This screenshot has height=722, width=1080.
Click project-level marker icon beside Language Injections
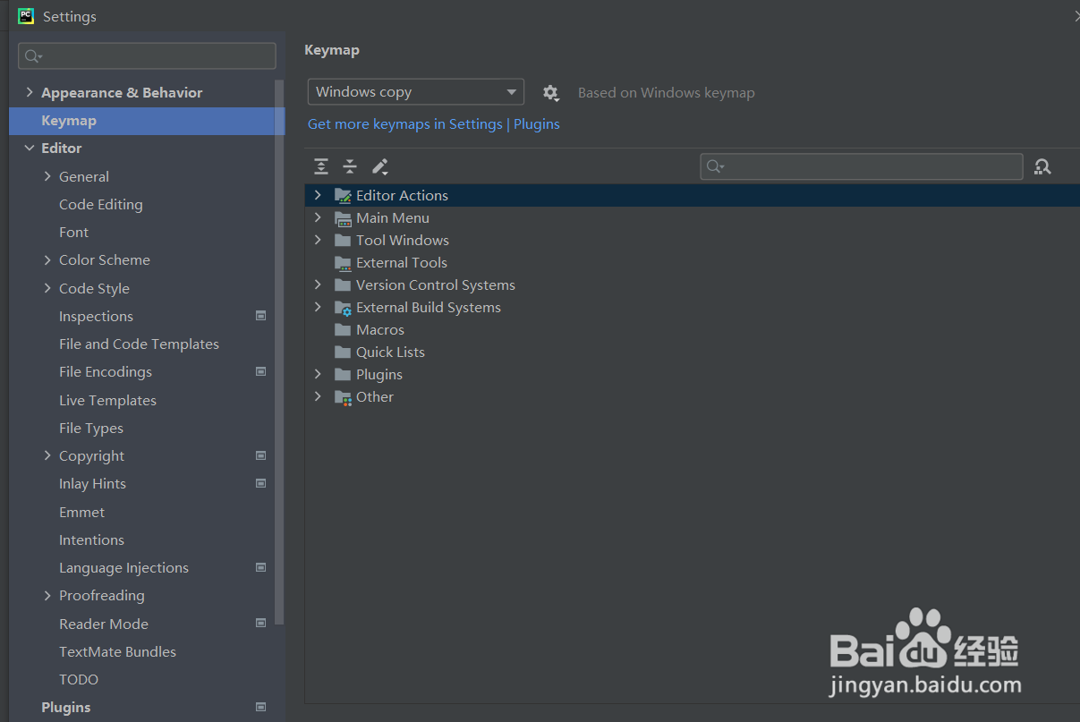[x=261, y=567]
